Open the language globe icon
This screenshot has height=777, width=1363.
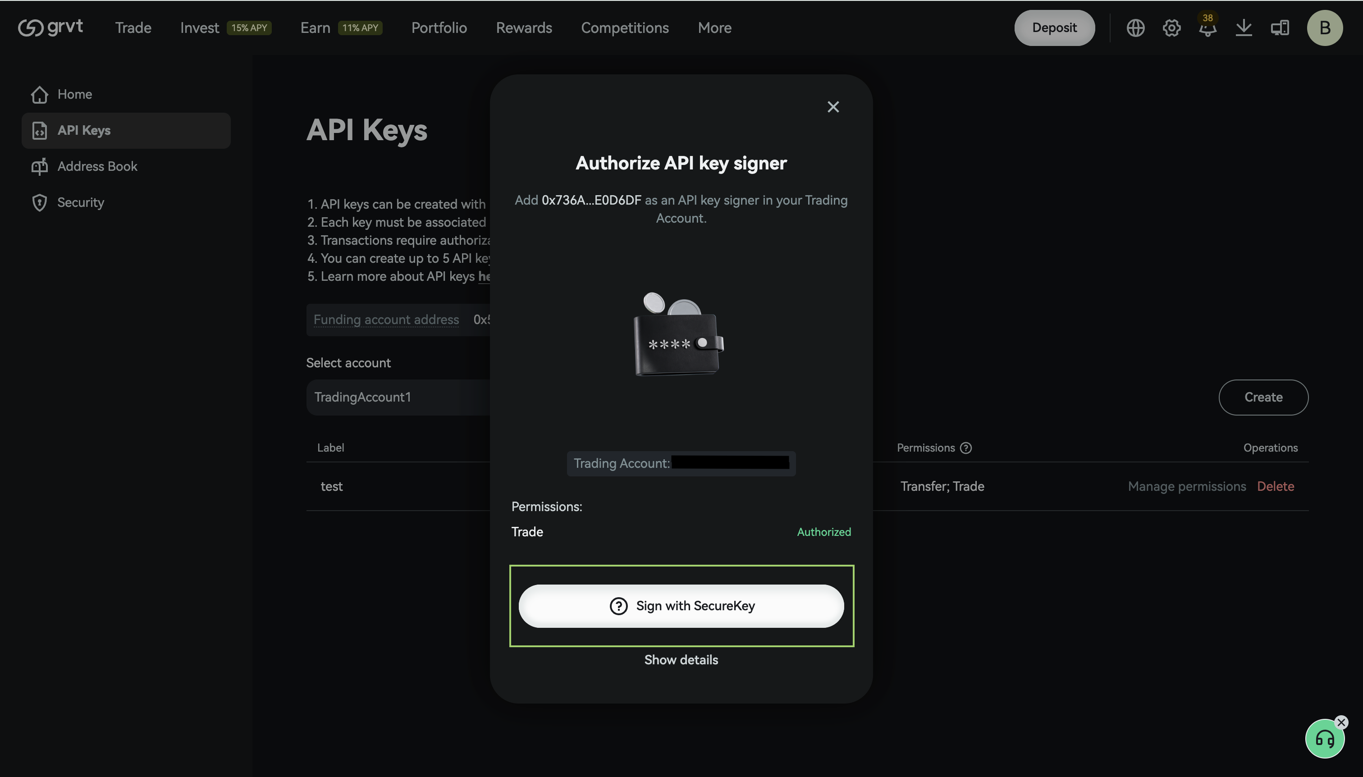[x=1135, y=28]
